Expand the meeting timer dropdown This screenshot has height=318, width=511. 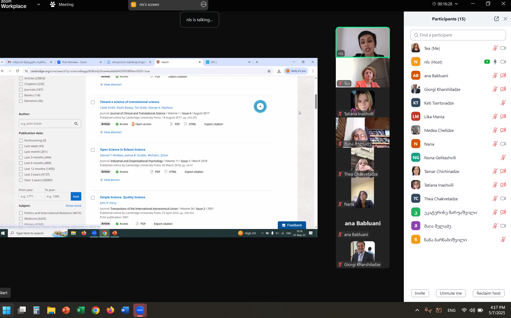[x=456, y=4]
